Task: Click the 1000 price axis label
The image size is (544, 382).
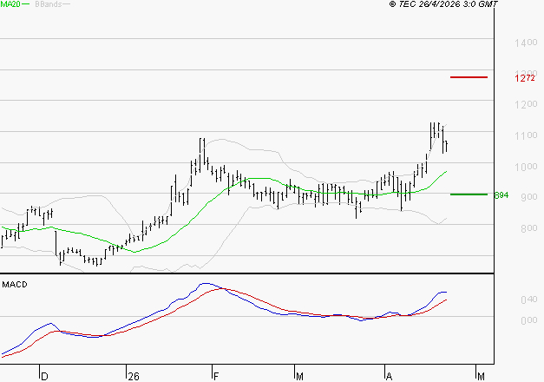Action: [523, 168]
